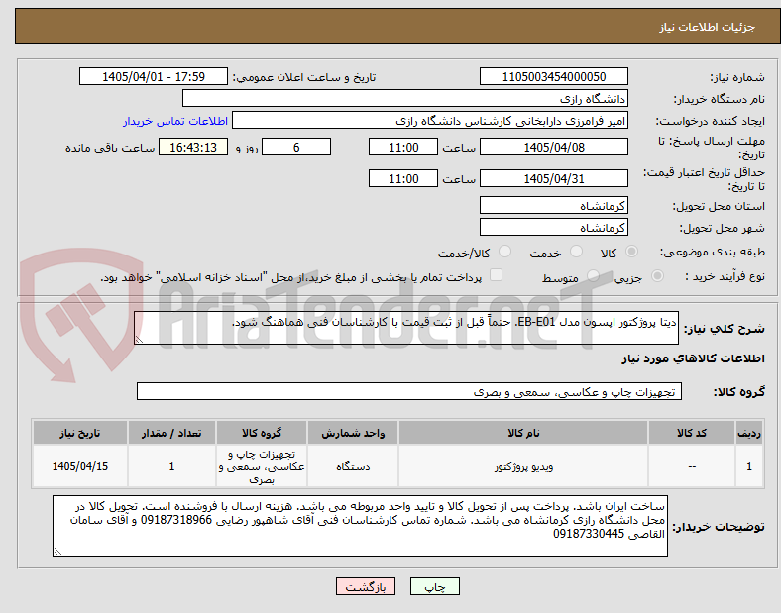
Task: Click the دستگاه unit cell
Action: pyautogui.click(x=353, y=466)
